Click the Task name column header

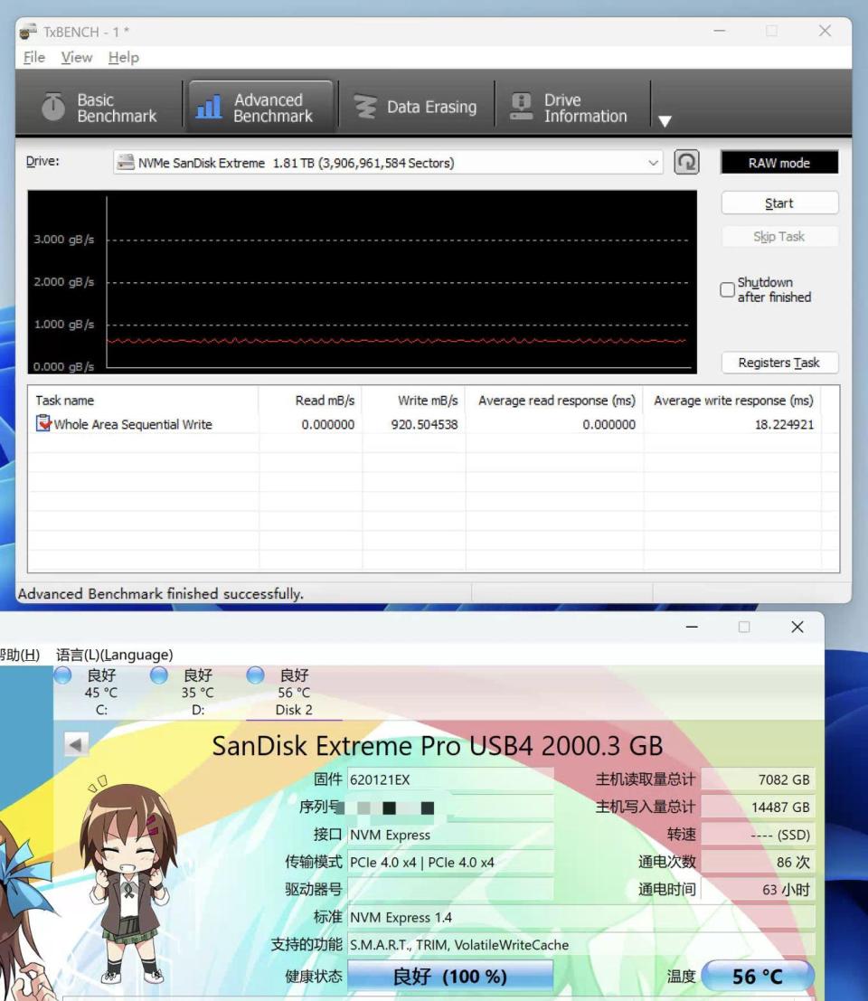(x=144, y=401)
